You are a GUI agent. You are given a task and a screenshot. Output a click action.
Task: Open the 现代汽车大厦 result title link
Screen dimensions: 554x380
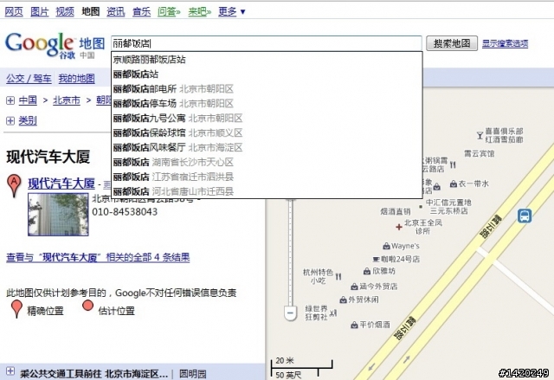61,184
